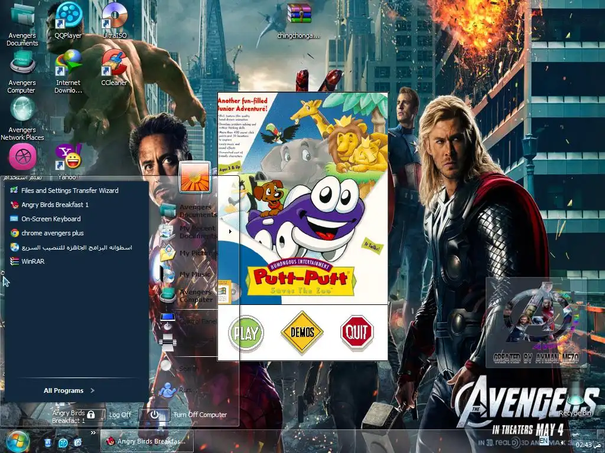Open Control Panel from the Start menu

pyautogui.click(x=189, y=321)
